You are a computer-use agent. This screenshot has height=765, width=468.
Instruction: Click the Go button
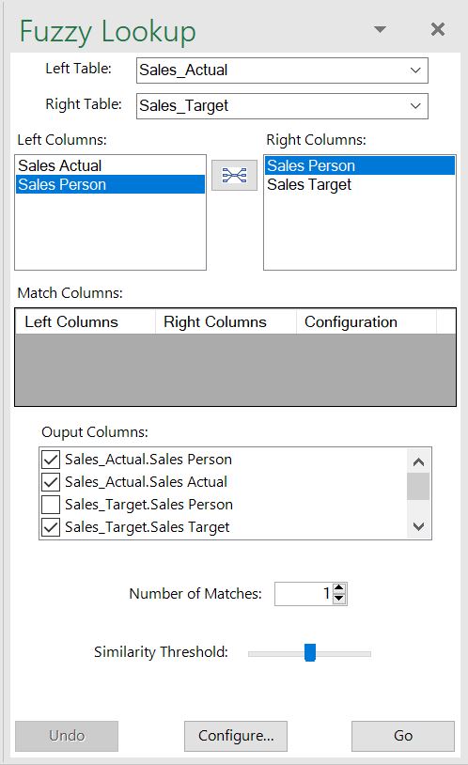pos(403,736)
